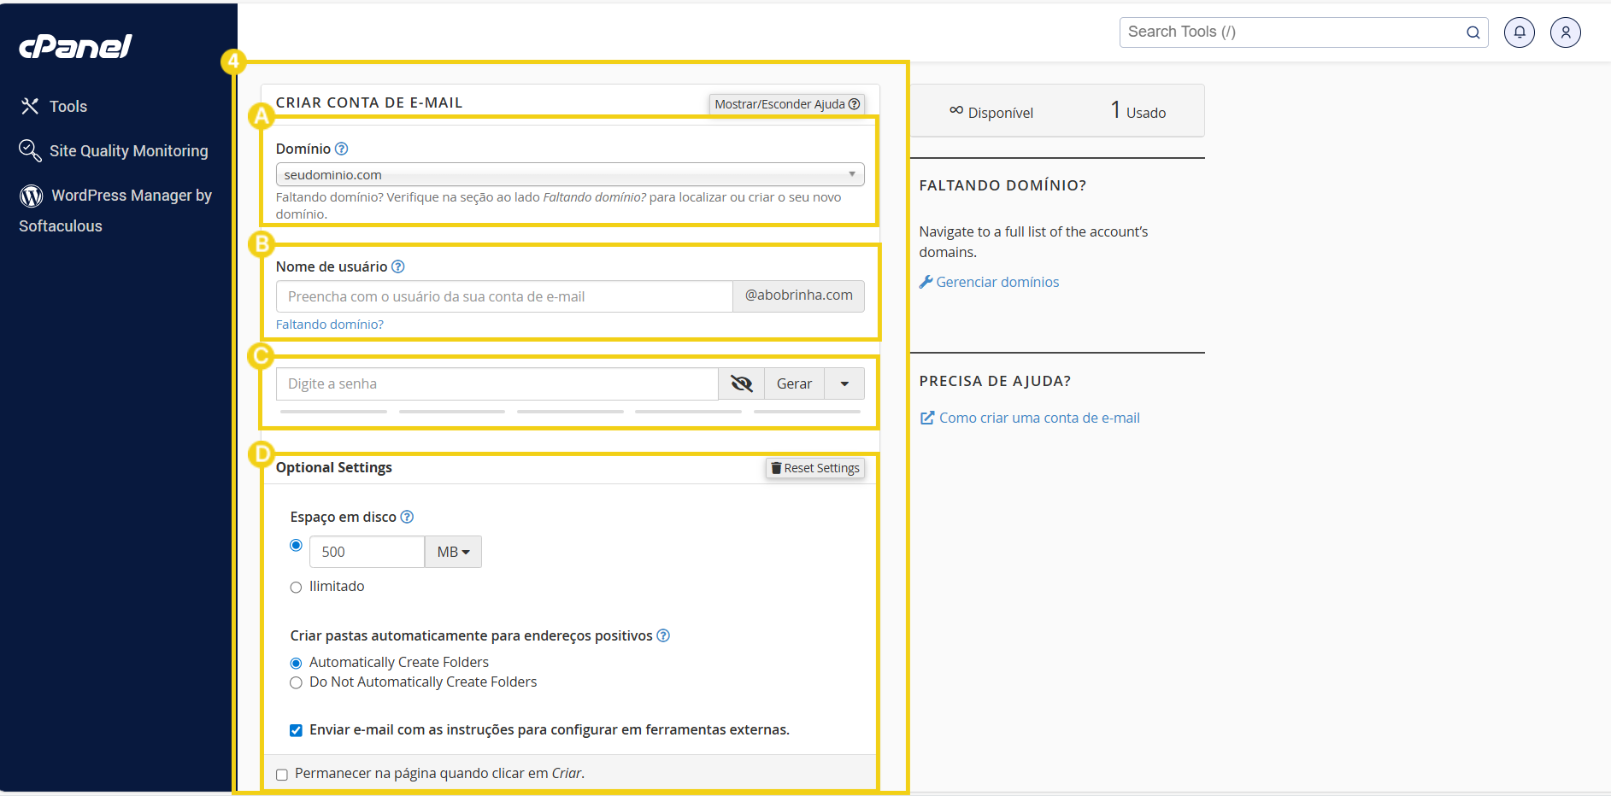Expand the Gerar options dropdown arrow

click(x=844, y=383)
